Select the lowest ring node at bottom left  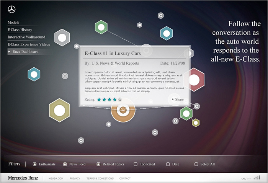(x=81, y=141)
